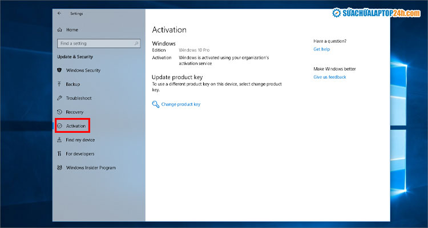Select the Windows Security text label

(x=83, y=70)
